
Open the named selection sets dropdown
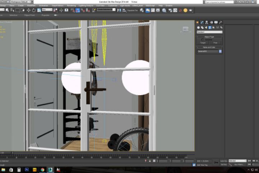(x=106, y=10)
